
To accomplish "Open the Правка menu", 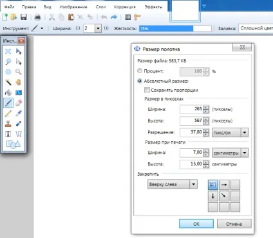I will [29, 7].
